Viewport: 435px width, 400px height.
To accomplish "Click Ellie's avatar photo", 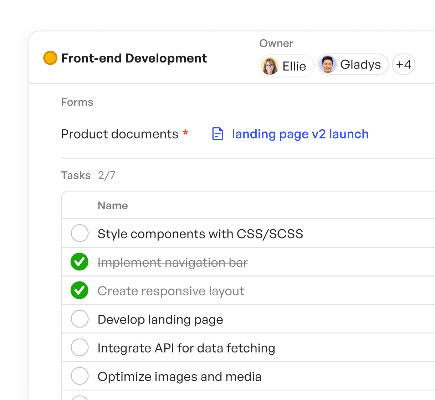I will coord(270,66).
